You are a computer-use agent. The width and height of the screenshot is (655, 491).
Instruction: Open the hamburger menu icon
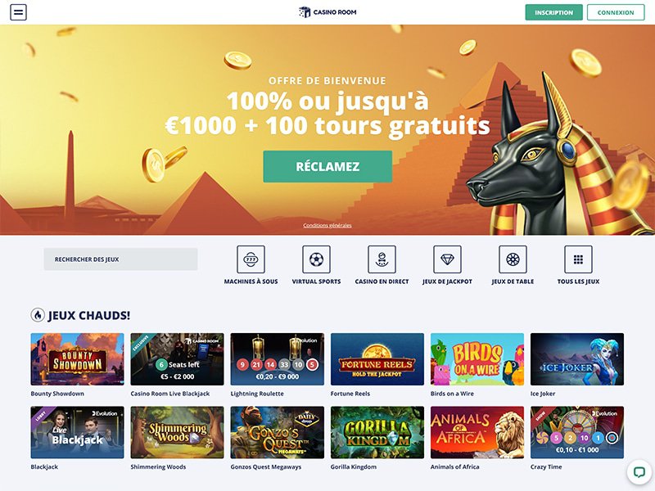(18, 12)
